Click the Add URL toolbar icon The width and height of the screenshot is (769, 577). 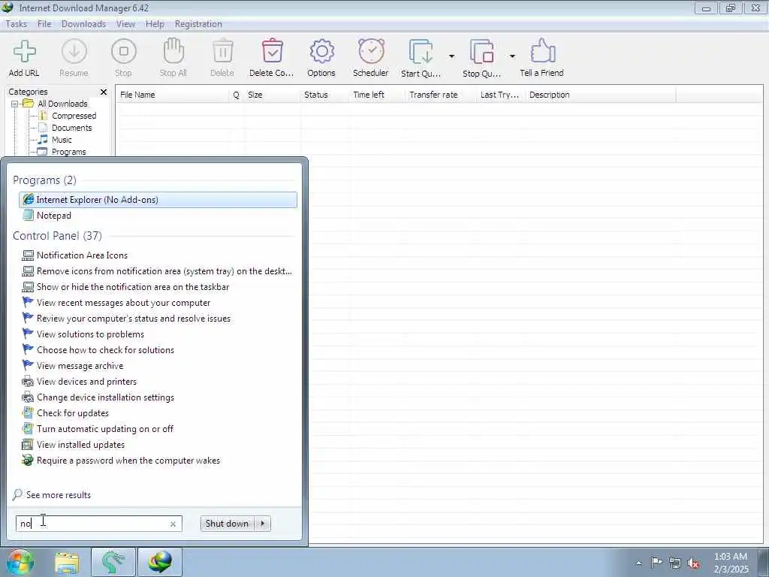[24, 52]
